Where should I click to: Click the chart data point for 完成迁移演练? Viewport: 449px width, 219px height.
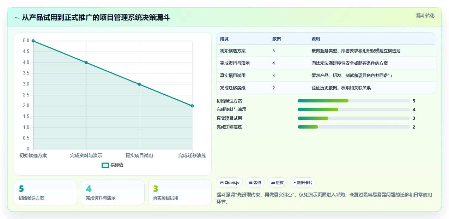(192, 106)
